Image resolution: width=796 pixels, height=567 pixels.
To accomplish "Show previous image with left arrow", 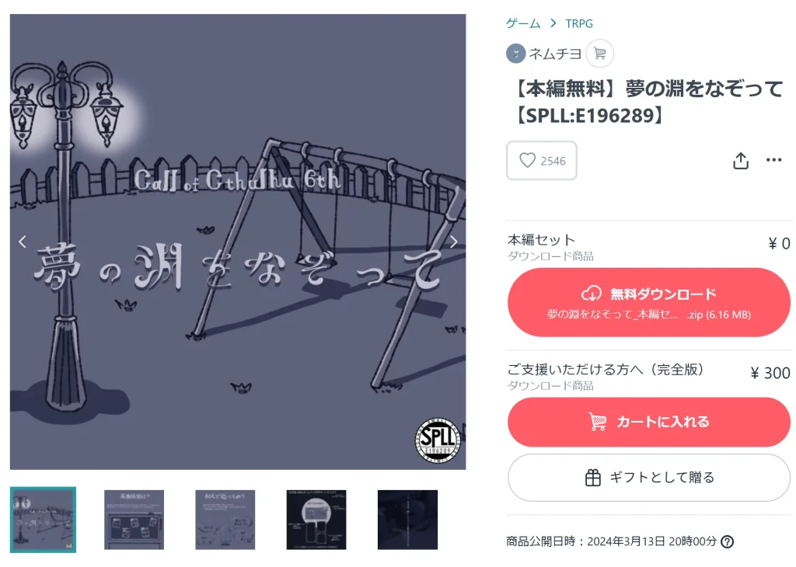I will (x=23, y=242).
